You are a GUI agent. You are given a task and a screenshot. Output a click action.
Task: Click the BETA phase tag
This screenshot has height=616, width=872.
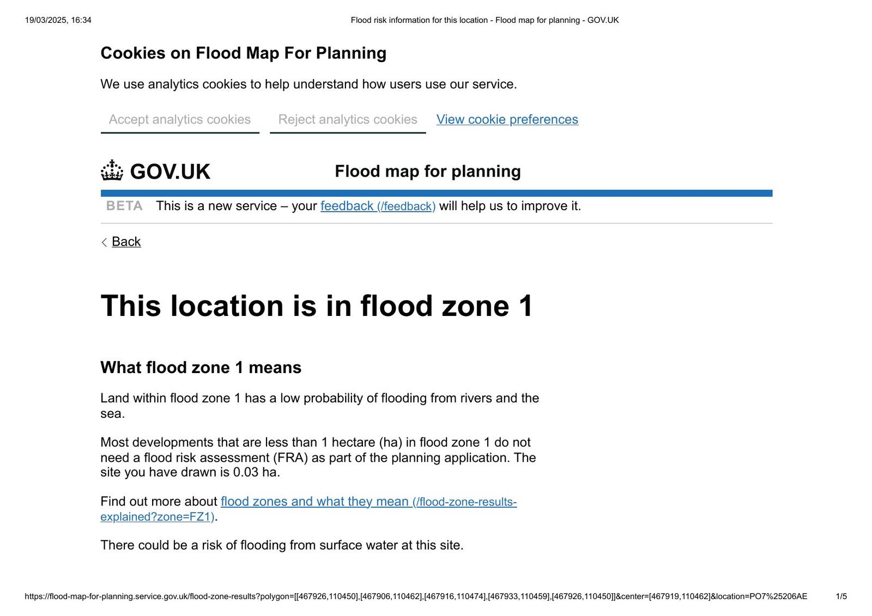(x=124, y=206)
